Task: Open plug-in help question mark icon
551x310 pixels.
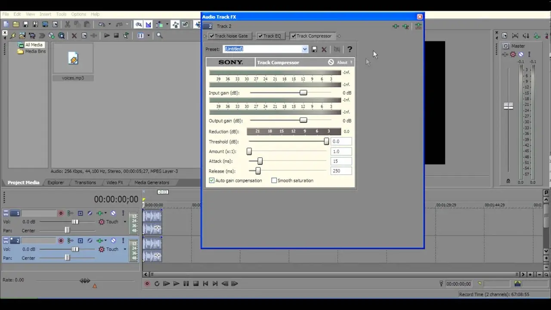Action: coord(350,50)
